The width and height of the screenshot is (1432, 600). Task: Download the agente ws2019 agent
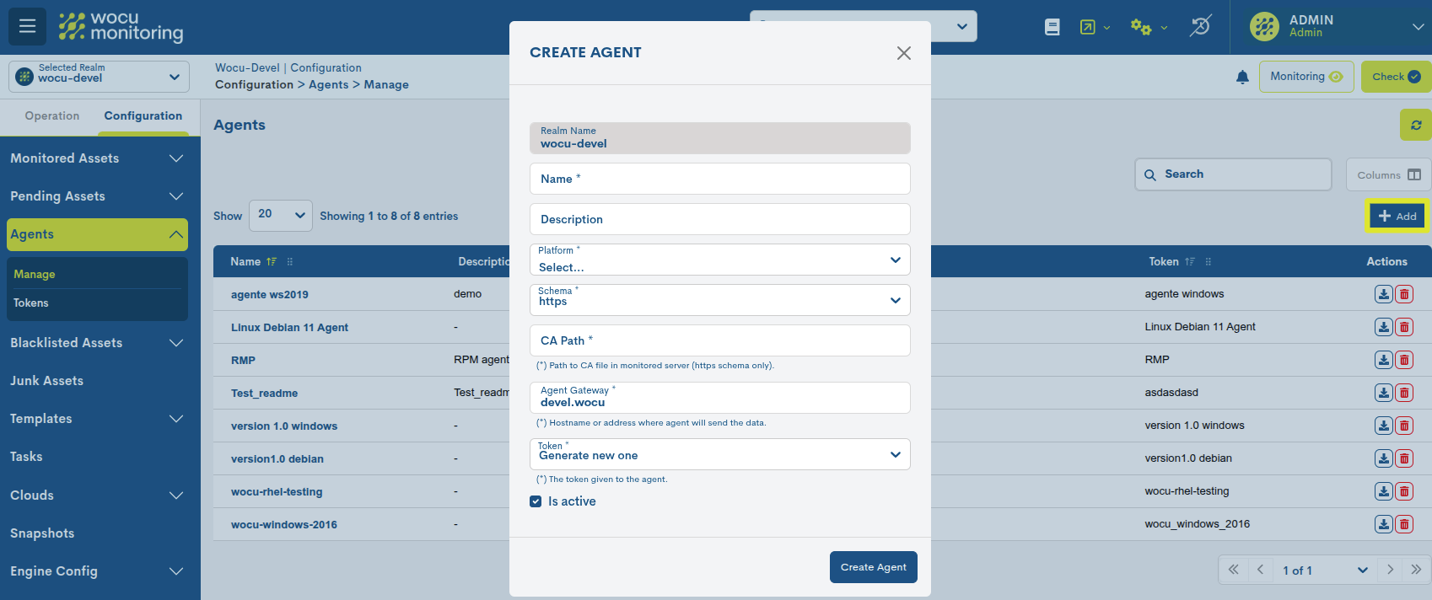click(x=1383, y=294)
